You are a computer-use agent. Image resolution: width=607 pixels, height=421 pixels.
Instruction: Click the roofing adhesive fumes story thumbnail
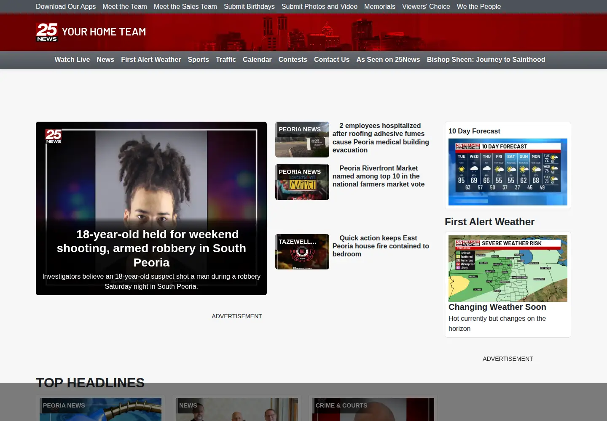point(302,139)
